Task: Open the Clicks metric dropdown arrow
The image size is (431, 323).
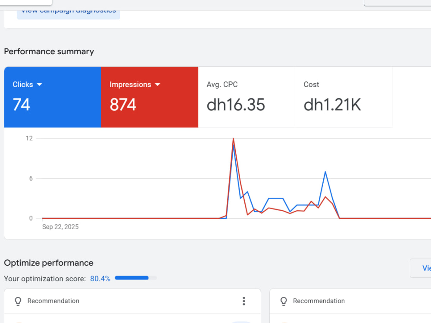Action: tap(39, 84)
